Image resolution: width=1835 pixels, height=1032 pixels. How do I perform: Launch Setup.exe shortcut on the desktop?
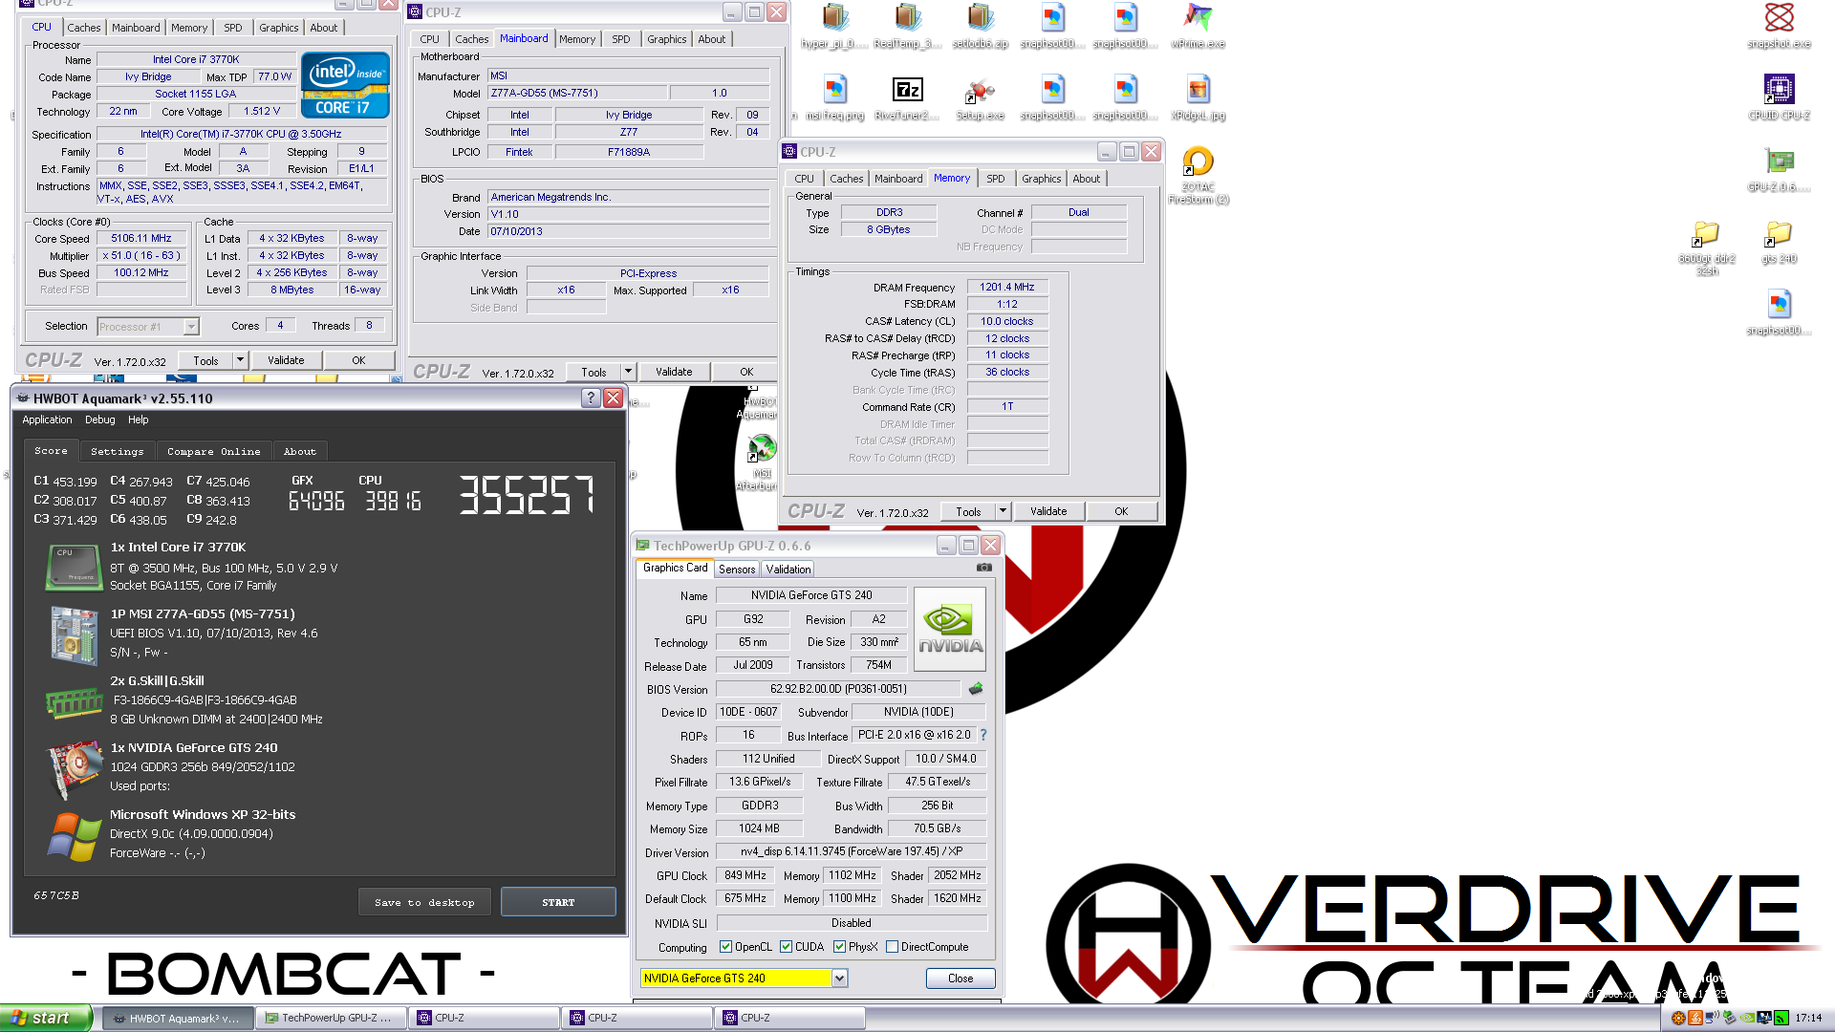point(980,98)
